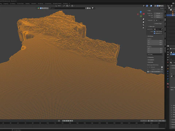Viewport: 175px width, 131px height.
Task: Collapse the View Lock subsection
Action: 151,27
